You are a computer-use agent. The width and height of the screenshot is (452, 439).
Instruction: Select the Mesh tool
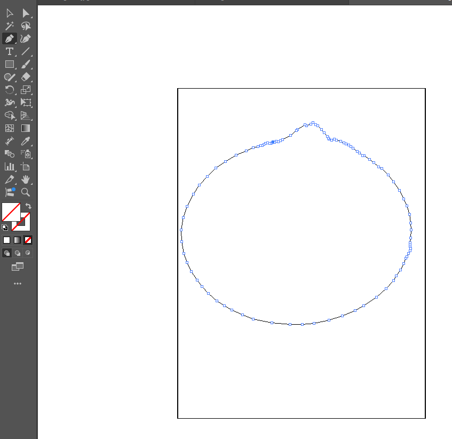pos(10,128)
